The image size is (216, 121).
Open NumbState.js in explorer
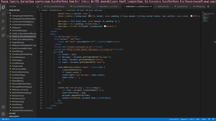17,105
